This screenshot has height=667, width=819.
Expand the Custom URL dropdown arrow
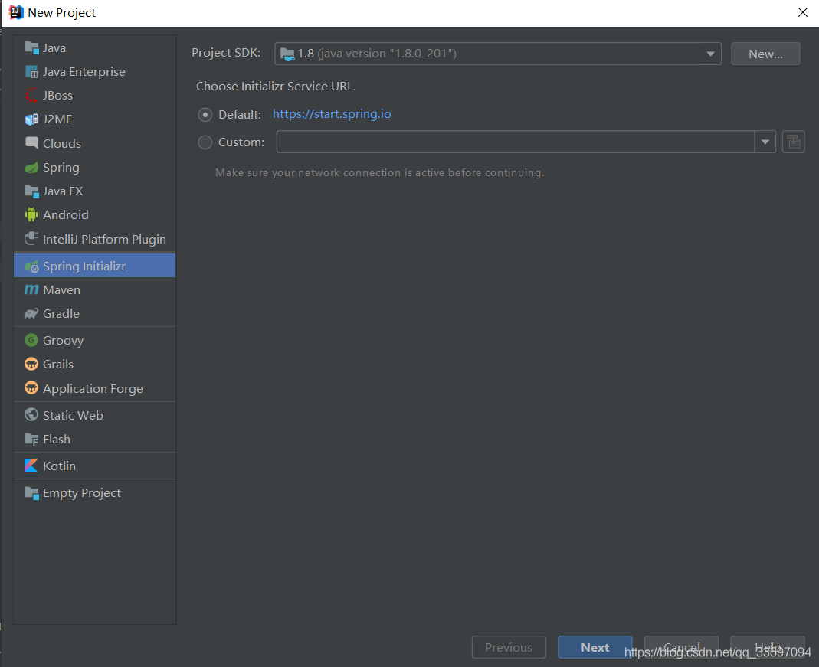[765, 142]
